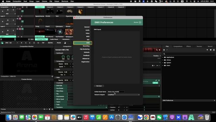Toggle Solo S on Layer 1
Image resolution: width=216 pixels, height=122 pixels.
(x=13, y=30)
